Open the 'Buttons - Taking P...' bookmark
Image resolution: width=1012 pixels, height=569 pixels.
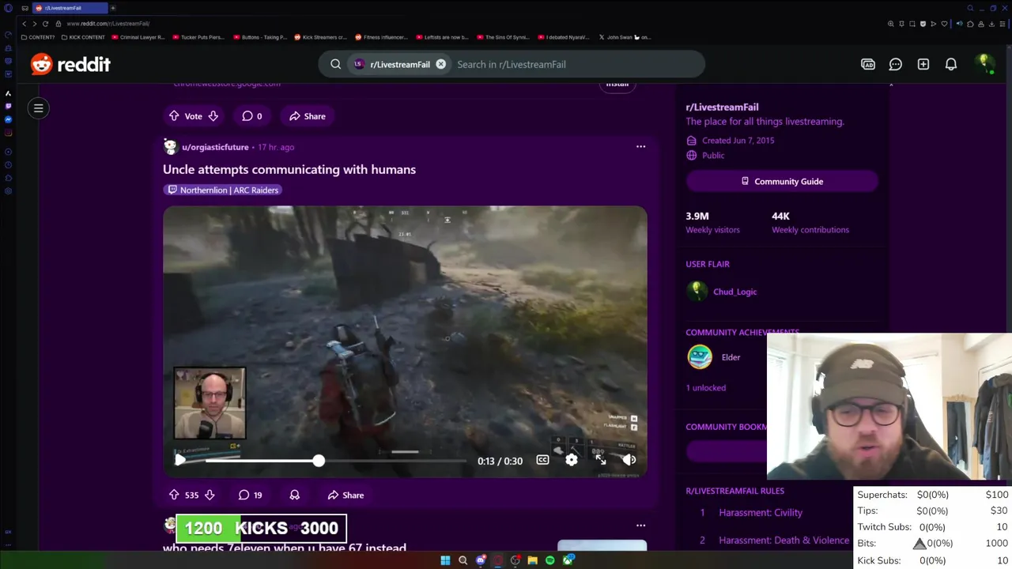(260, 37)
